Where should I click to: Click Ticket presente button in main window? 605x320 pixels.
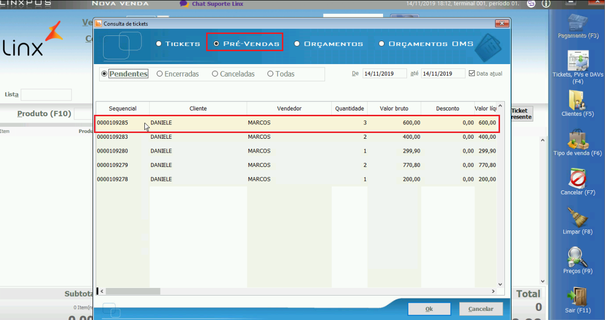tap(522, 114)
